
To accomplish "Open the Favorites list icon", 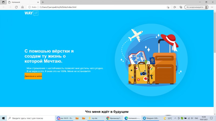I will pyautogui.click(x=175, y=7).
